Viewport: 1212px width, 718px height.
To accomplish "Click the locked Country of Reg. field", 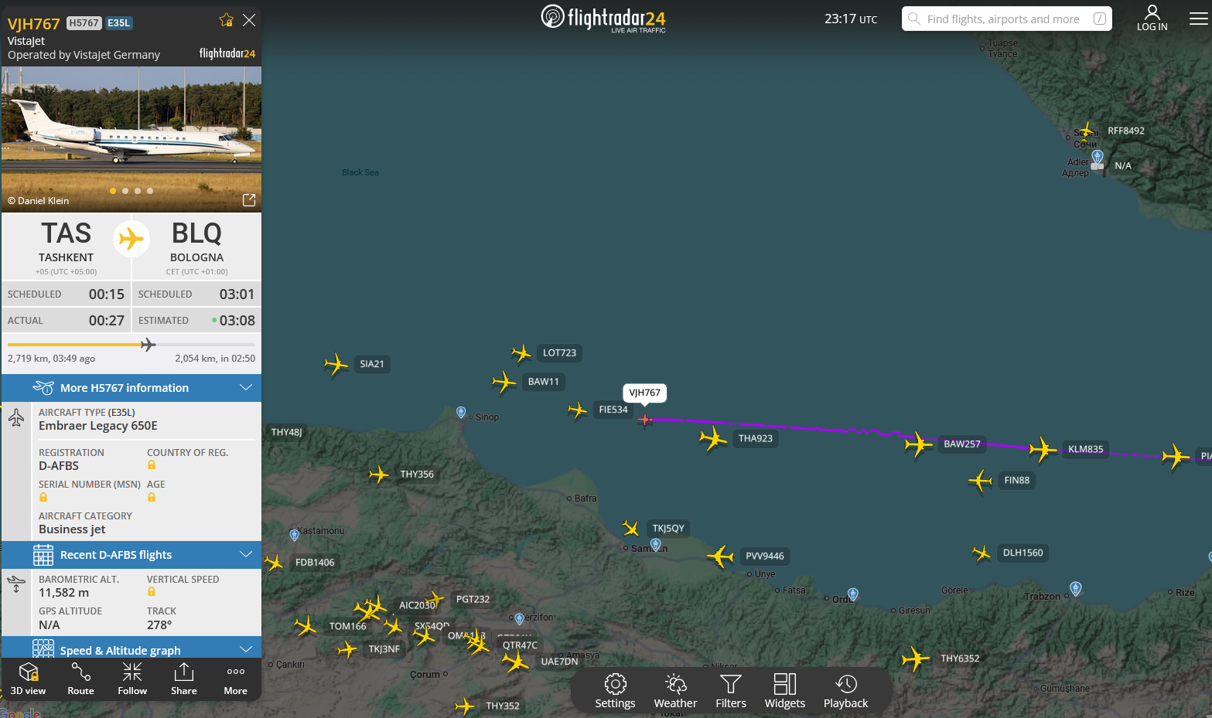I will click(152, 465).
